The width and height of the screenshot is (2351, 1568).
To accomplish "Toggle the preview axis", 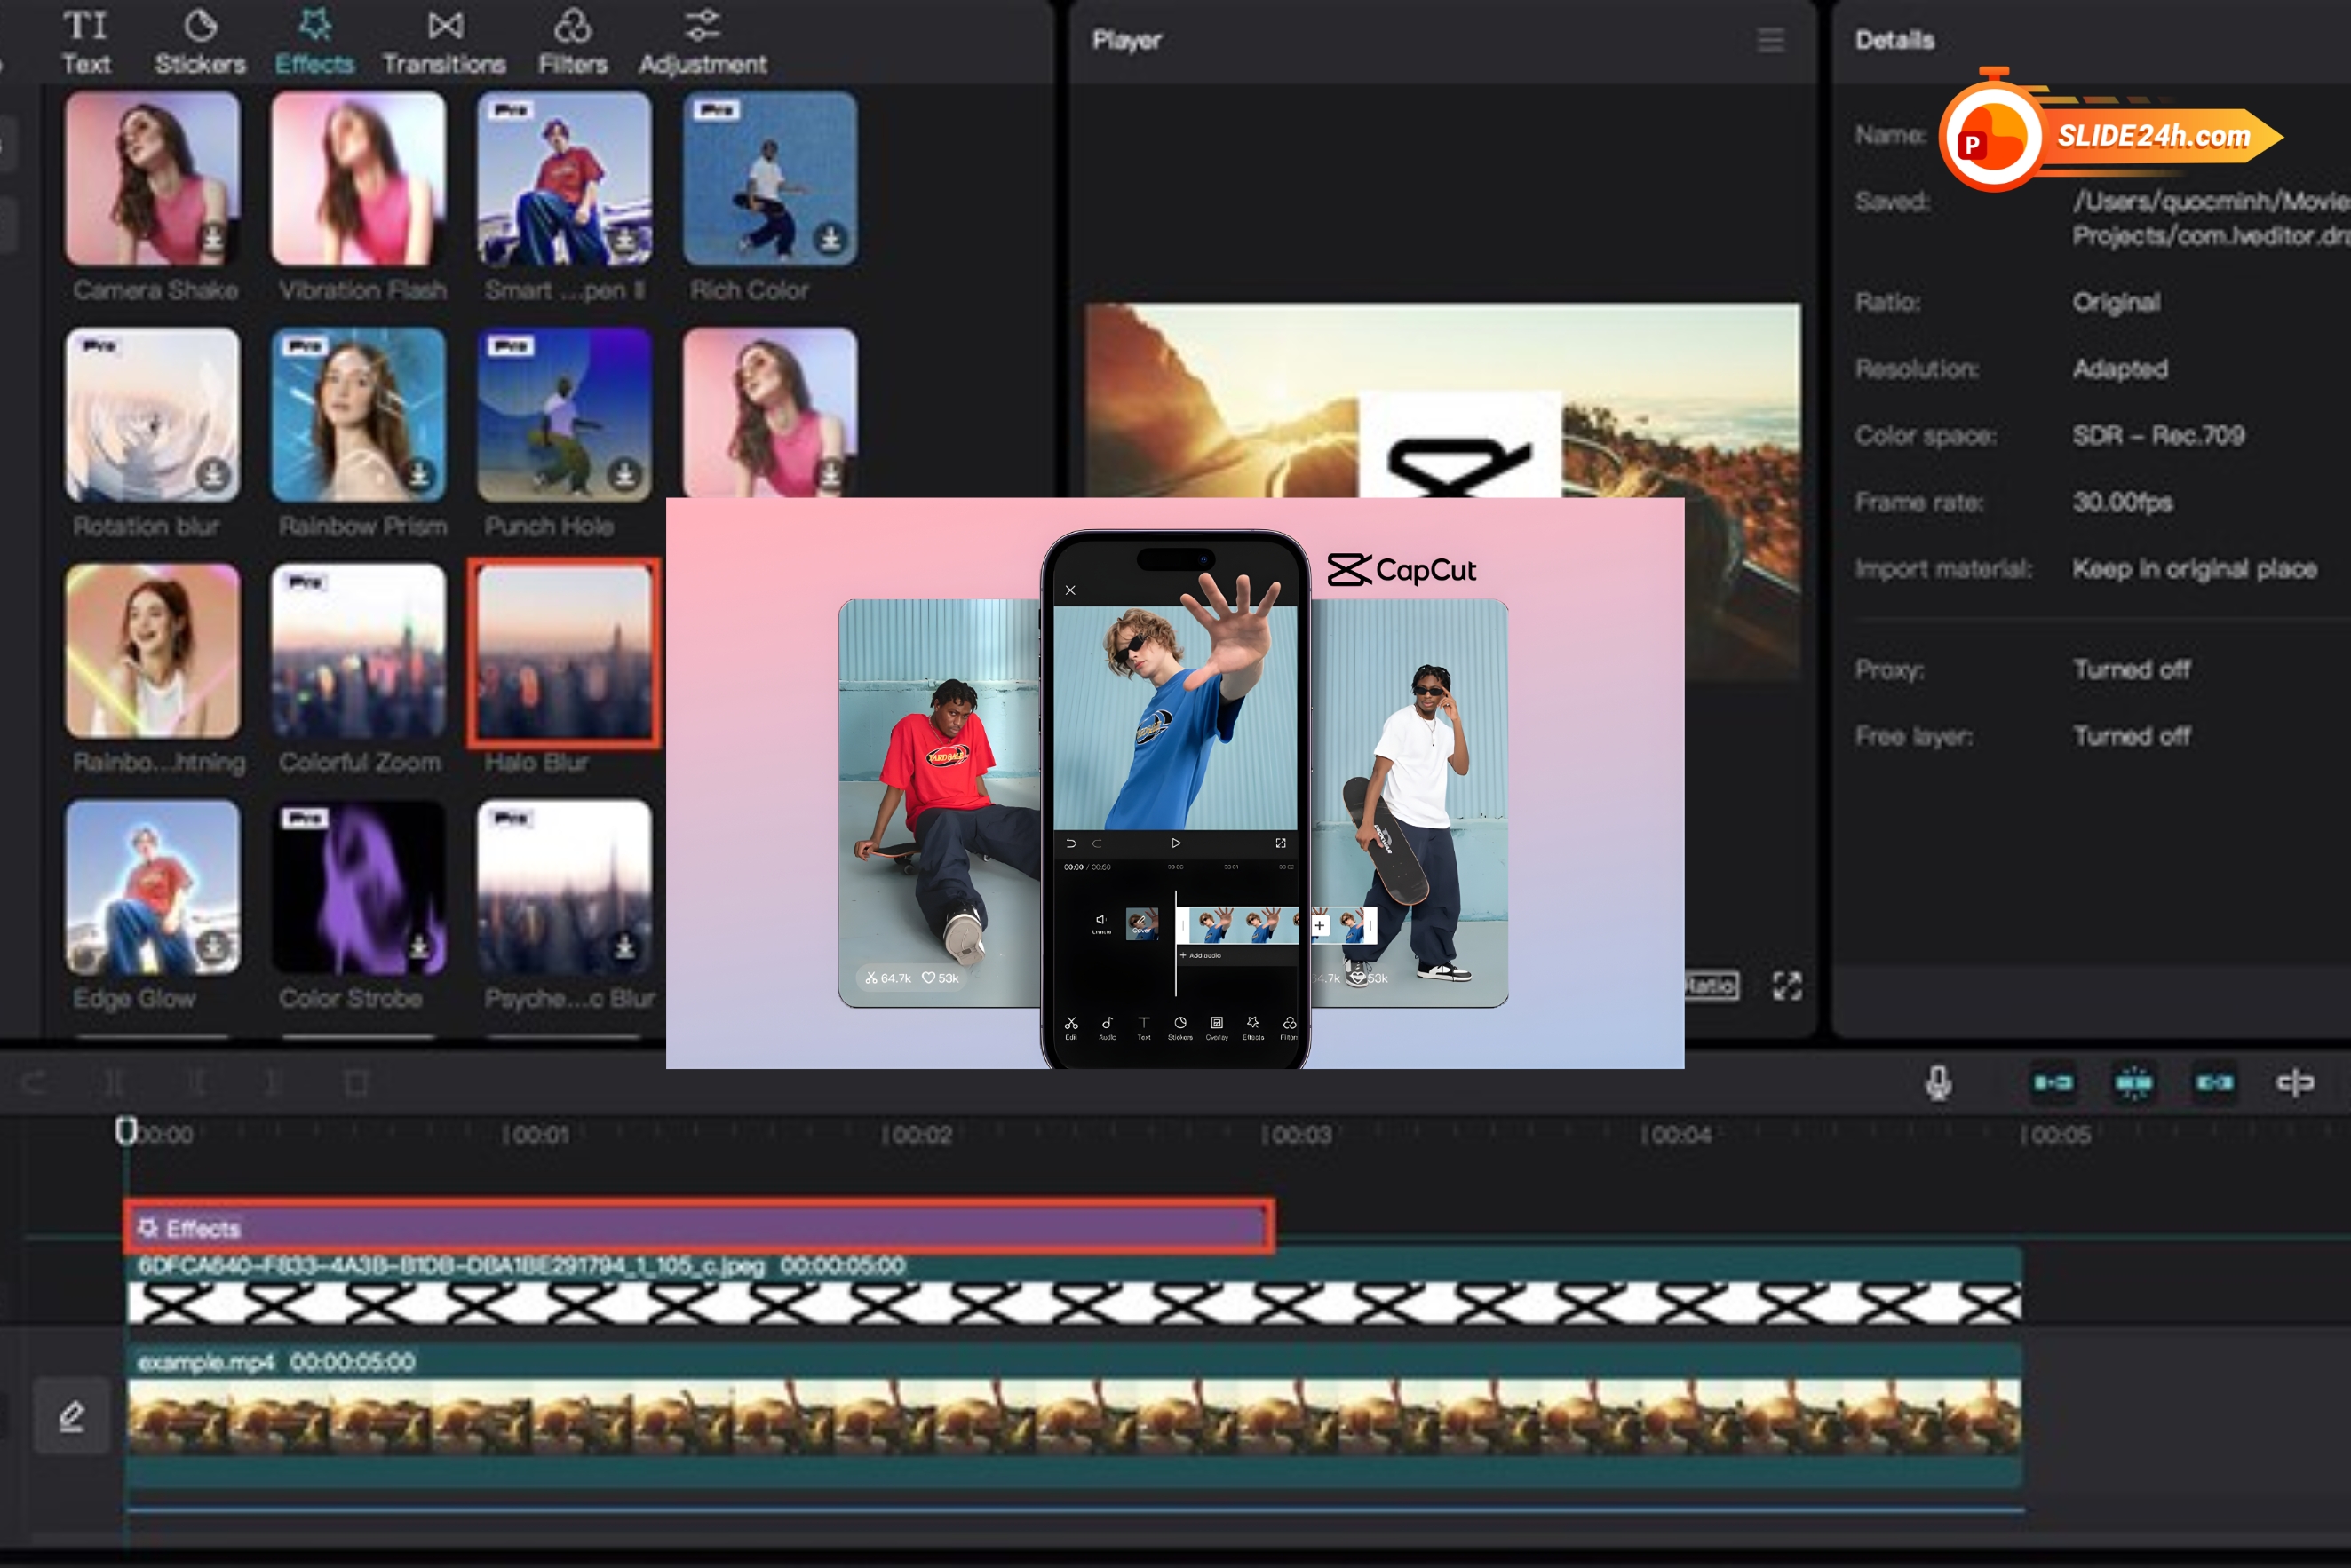I will pyautogui.click(x=2295, y=1083).
